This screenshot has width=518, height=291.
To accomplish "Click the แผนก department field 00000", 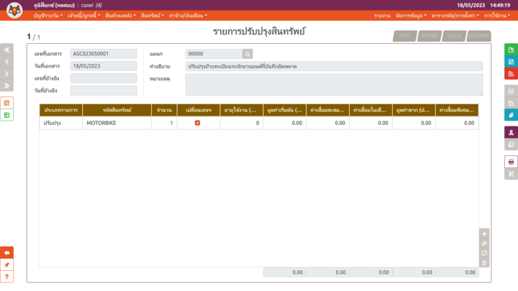I will (x=214, y=54).
